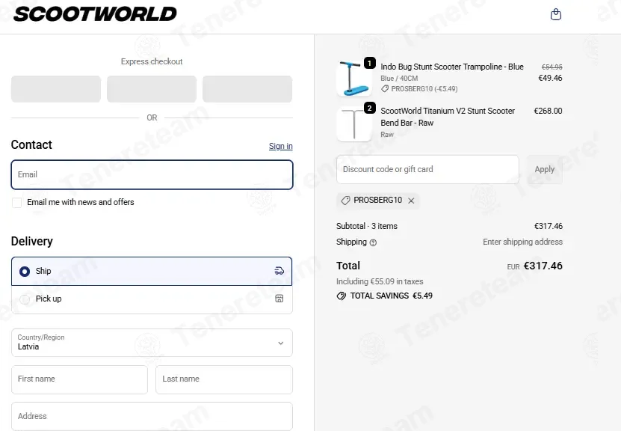
Task: Click the Apply discount button
Action: [x=545, y=169]
